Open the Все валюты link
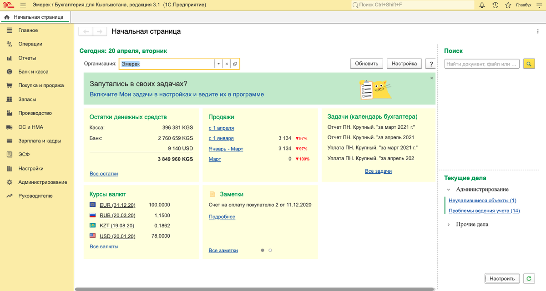Image resolution: width=546 pixels, height=291 pixels. pos(104,246)
